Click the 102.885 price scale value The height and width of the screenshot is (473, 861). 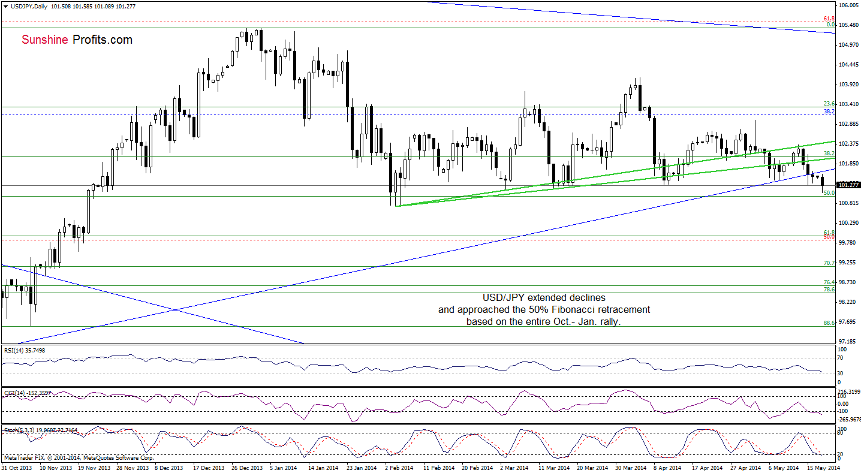(849, 124)
